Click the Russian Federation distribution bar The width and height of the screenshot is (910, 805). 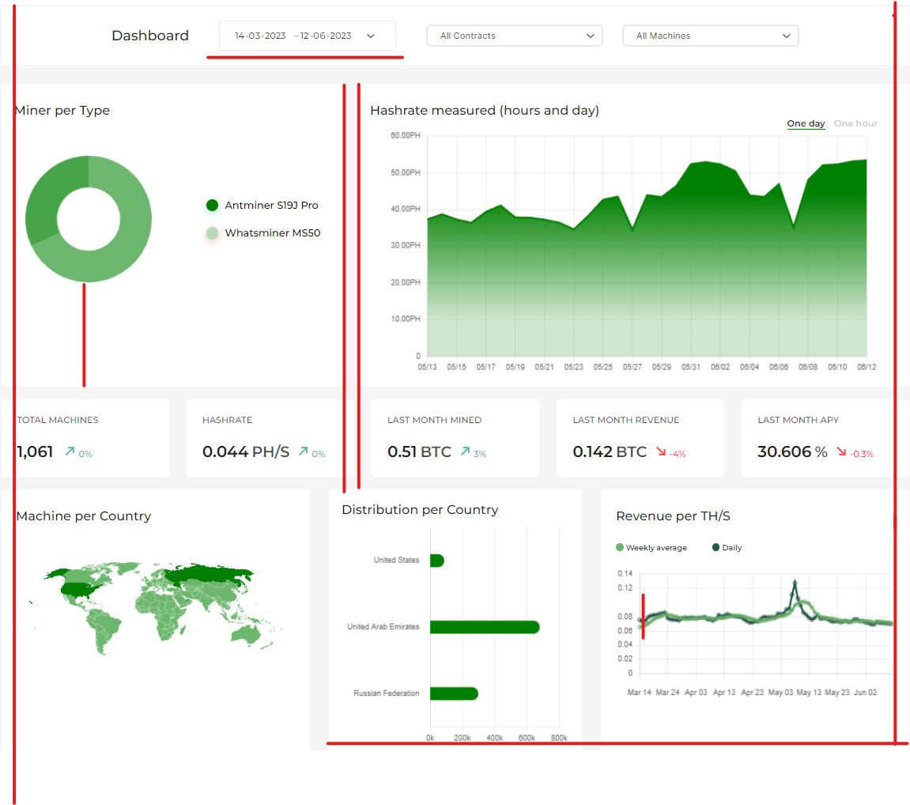[454, 694]
